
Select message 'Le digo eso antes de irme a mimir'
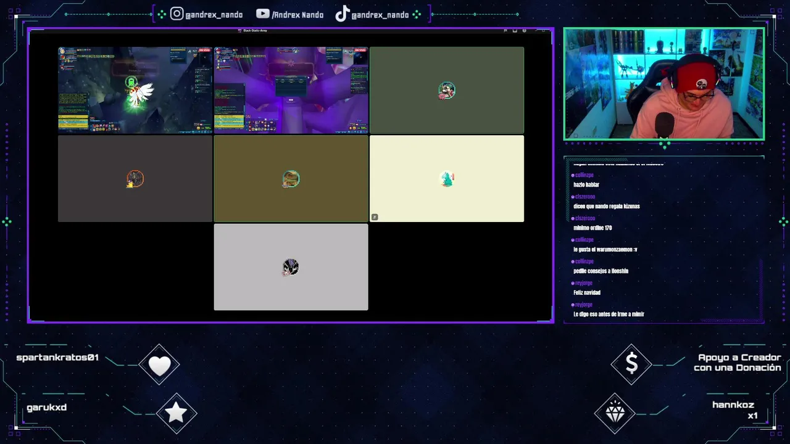click(609, 314)
